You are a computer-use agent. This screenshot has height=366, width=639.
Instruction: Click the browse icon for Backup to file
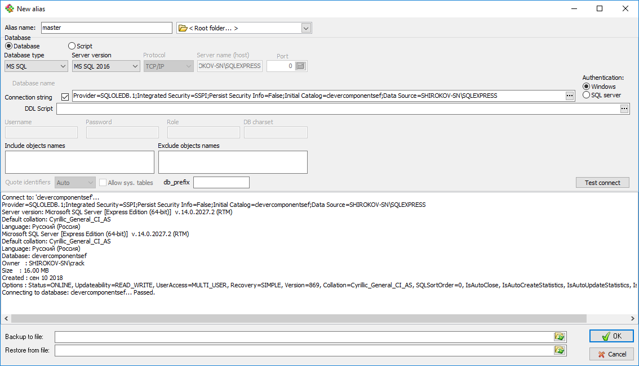coord(559,337)
